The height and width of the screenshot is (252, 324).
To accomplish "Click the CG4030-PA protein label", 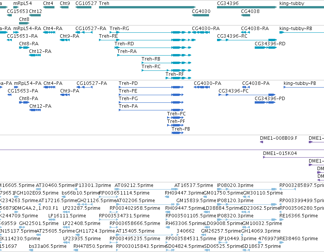I will (207, 83).
